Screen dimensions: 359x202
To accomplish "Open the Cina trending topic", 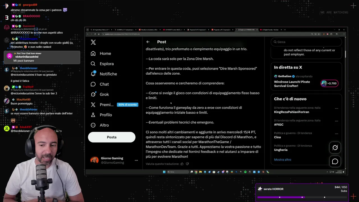I will point(277,137).
